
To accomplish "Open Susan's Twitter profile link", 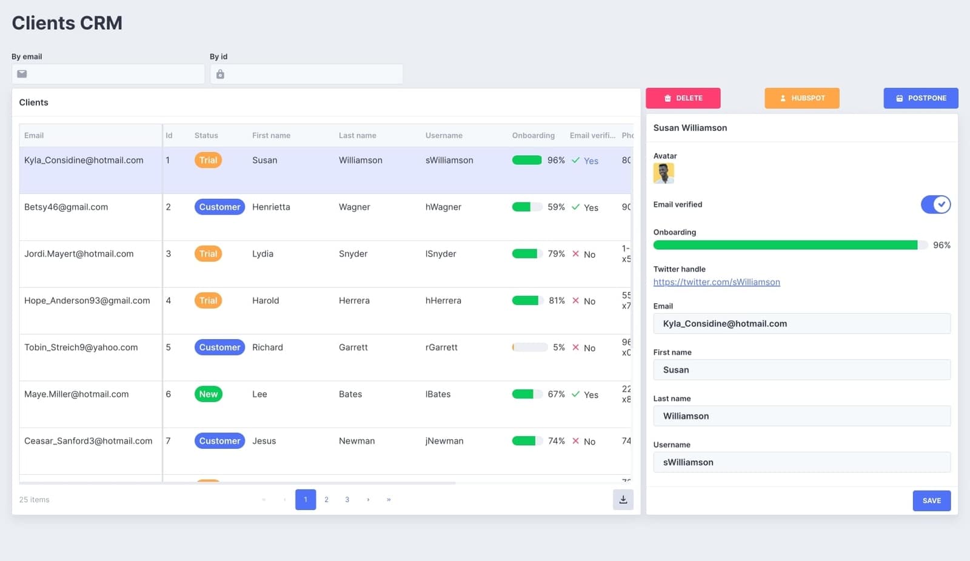I will click(x=717, y=281).
